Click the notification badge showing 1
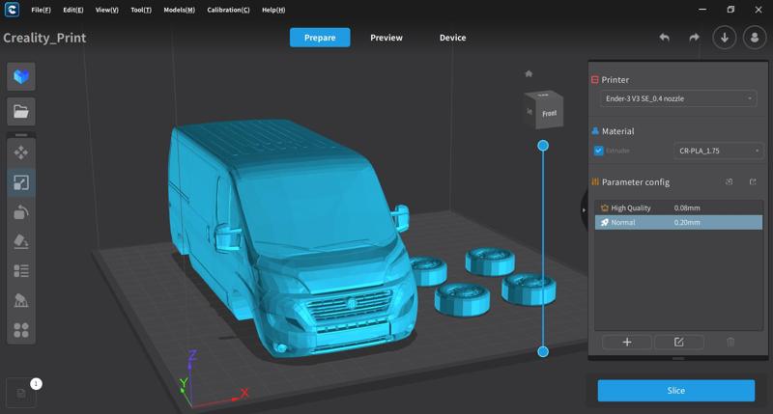This screenshot has width=773, height=414. point(36,383)
